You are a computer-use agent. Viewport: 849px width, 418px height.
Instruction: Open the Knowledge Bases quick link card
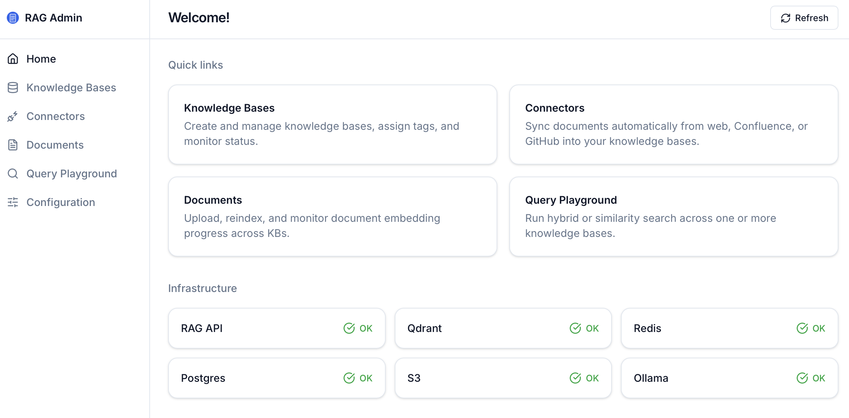(333, 124)
